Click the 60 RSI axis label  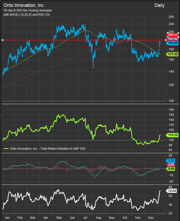tap(170, 196)
